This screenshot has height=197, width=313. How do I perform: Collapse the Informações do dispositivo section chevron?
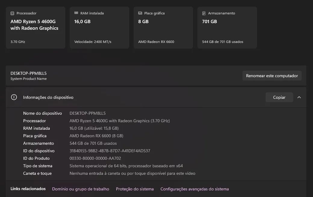(299, 97)
